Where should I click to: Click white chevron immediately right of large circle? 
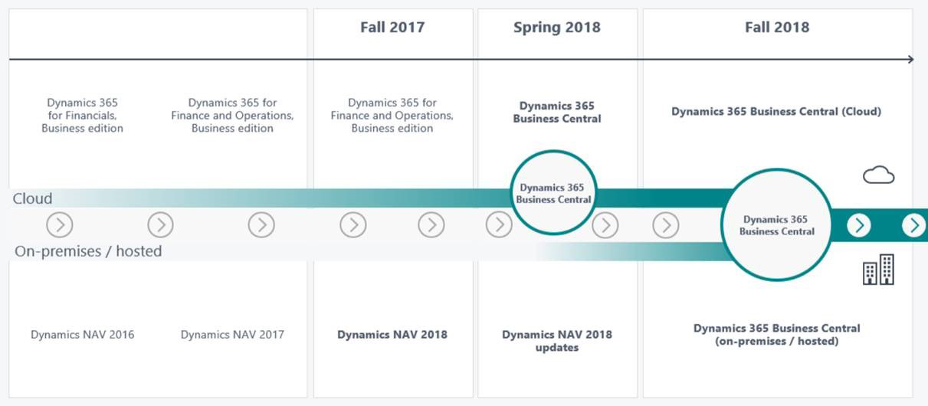click(859, 225)
